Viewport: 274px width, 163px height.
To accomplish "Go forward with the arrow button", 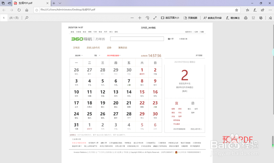I will point(11,10).
